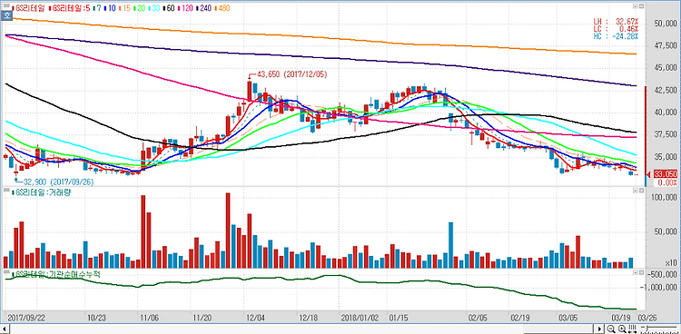Click the 50,000 price axis label
The width and height of the screenshot is (681, 334).
pos(666,23)
